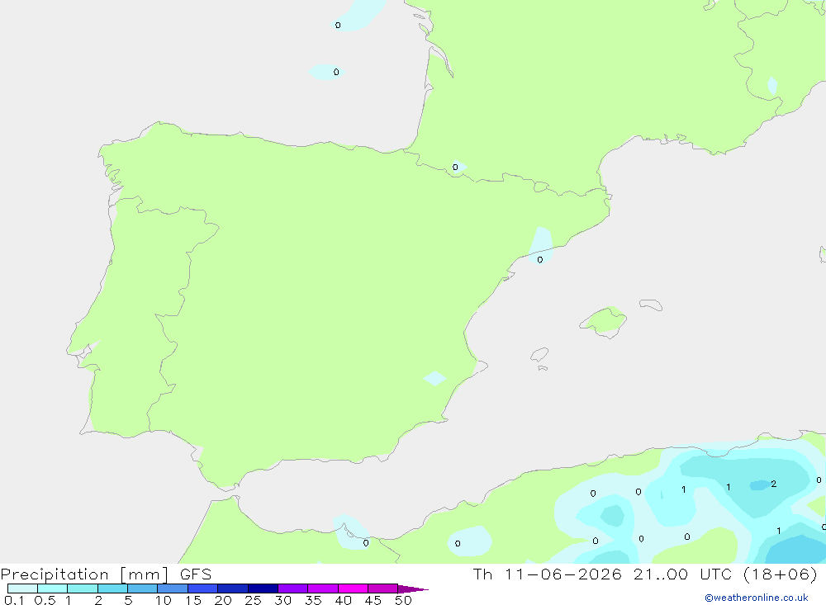Click the purple arrow tip above 50 mm

(413, 589)
